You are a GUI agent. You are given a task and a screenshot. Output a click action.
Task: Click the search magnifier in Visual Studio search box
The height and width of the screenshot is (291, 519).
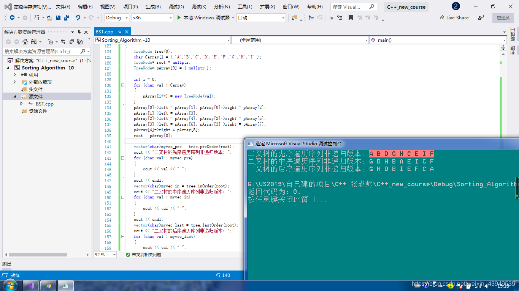[x=372, y=6]
